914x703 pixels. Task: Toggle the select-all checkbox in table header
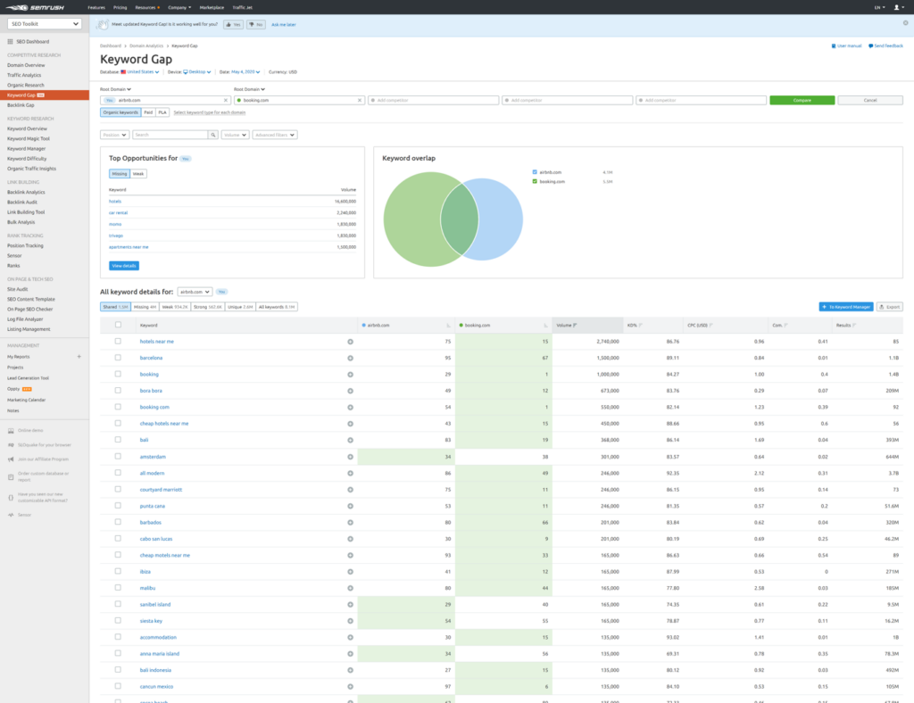coord(119,325)
